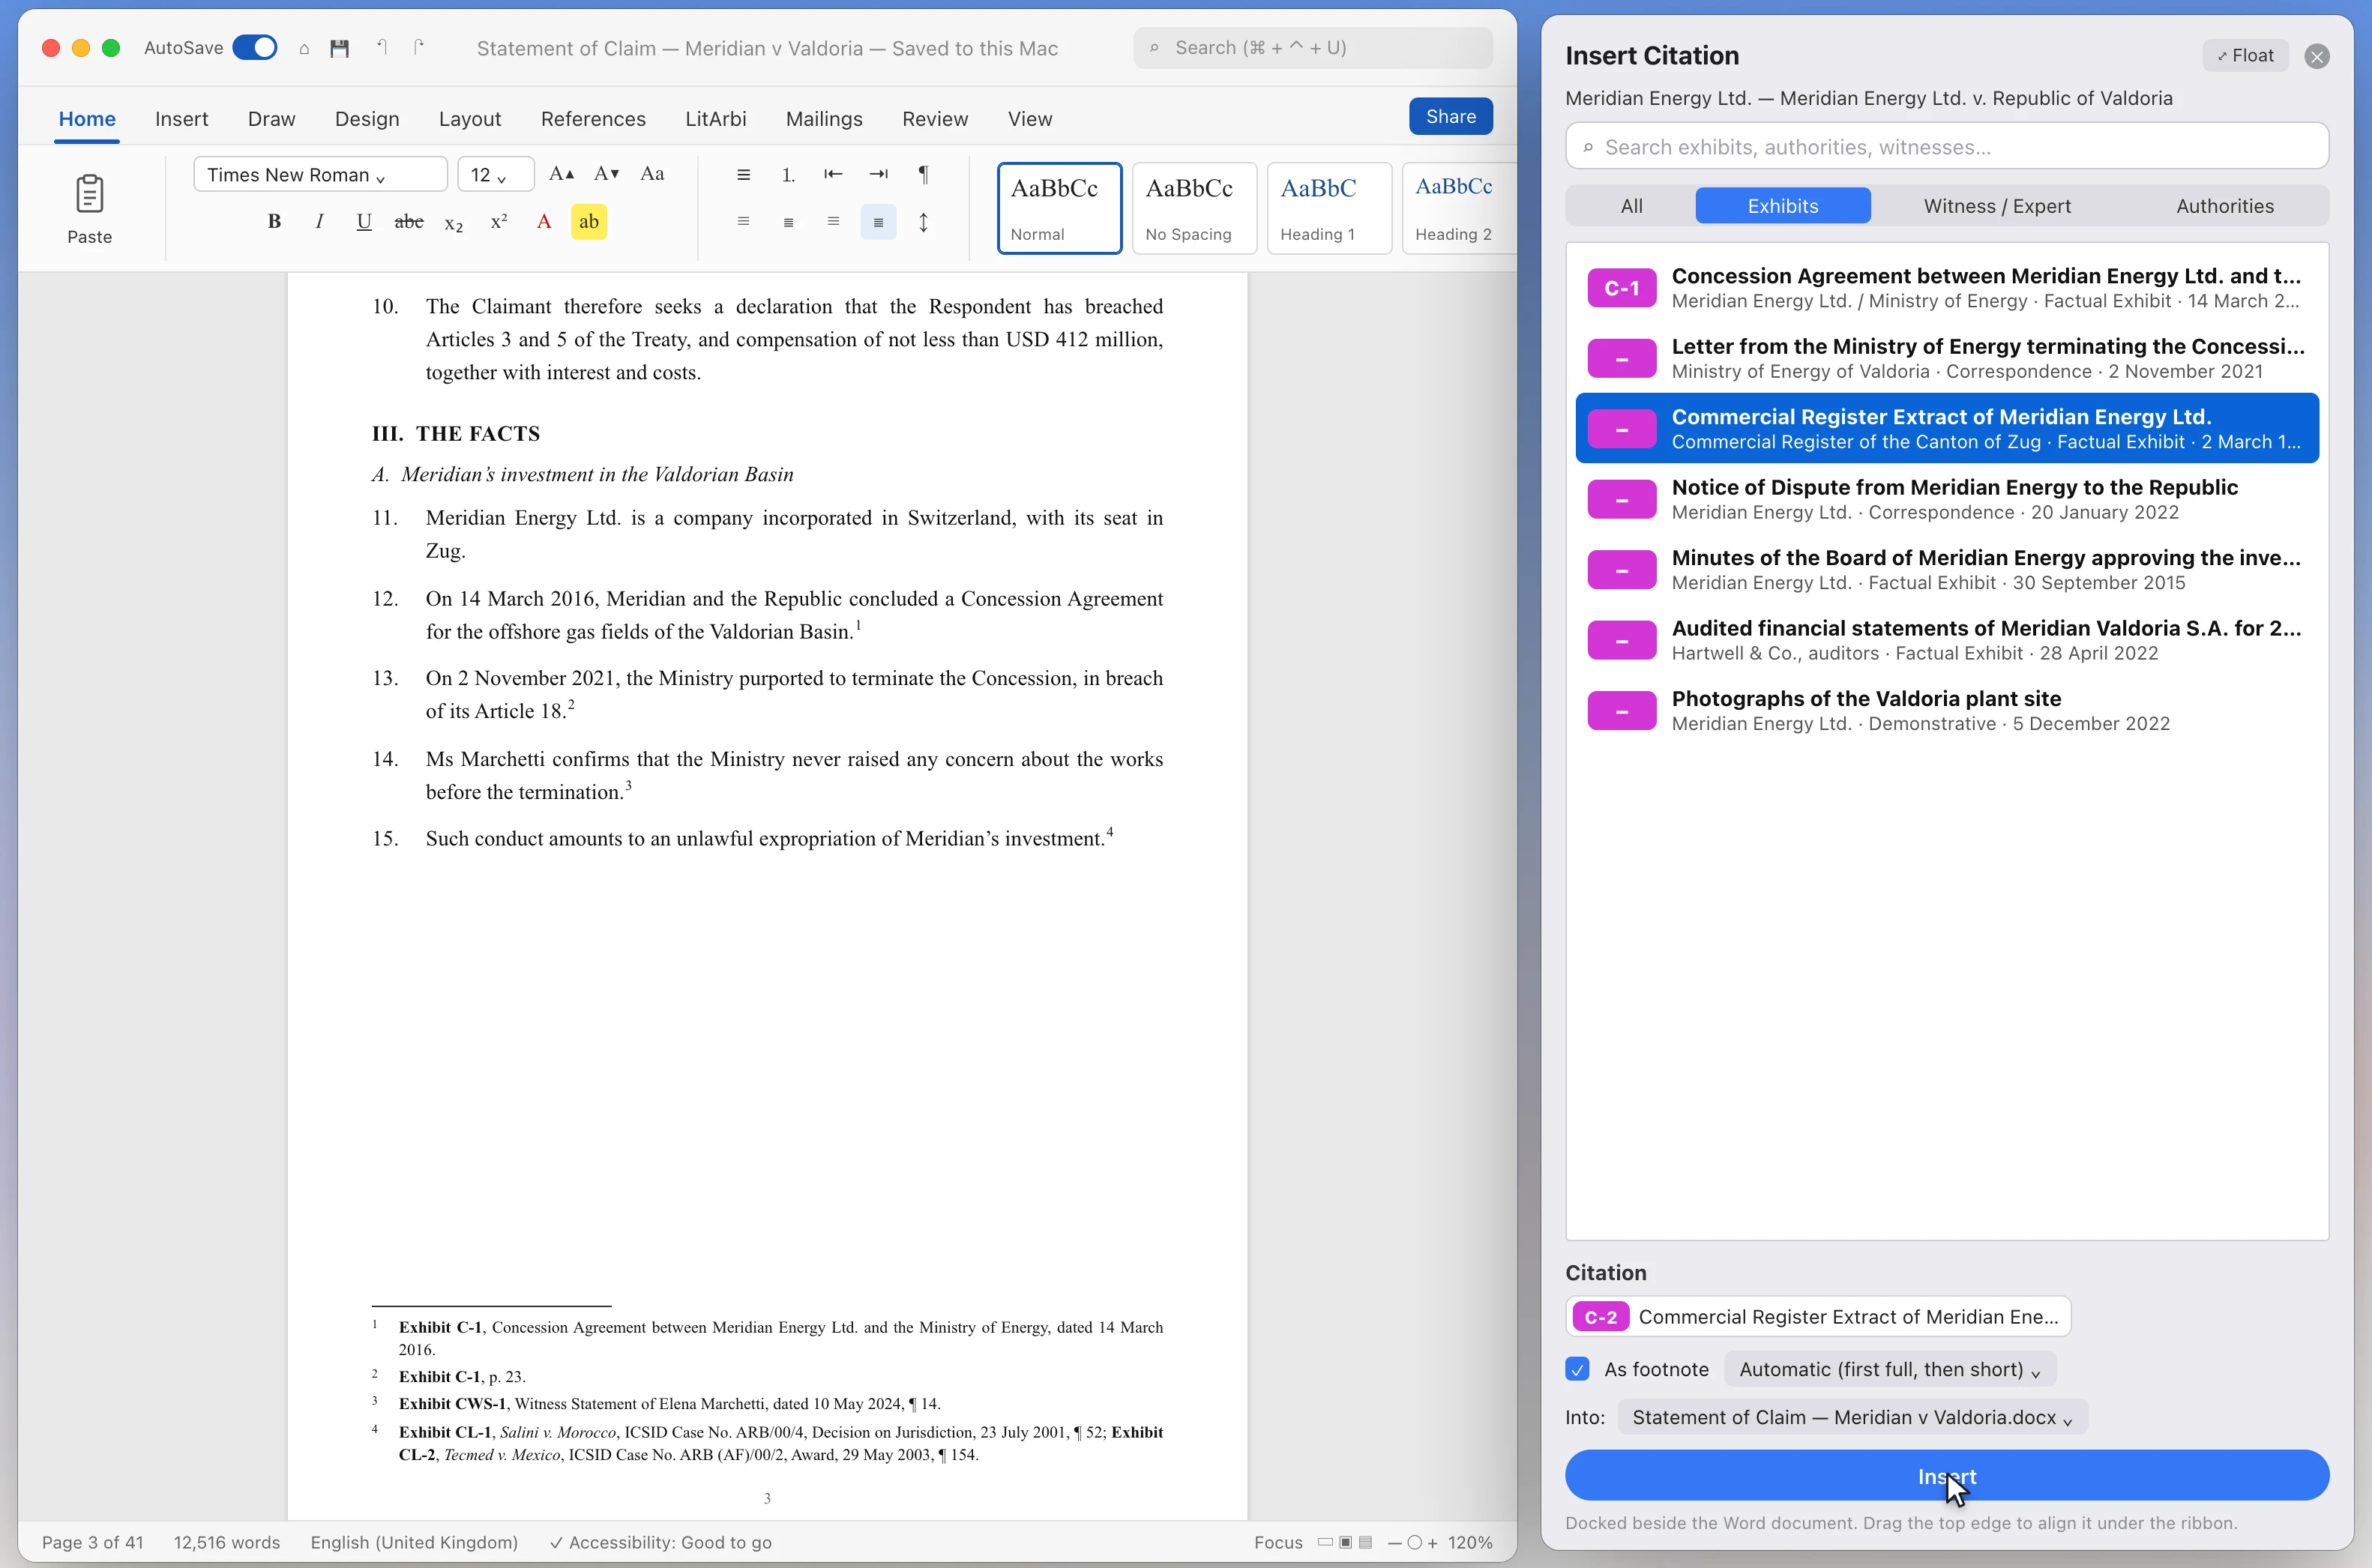Click the Paste clipboard icon
The image size is (2372, 1568).
89,194
